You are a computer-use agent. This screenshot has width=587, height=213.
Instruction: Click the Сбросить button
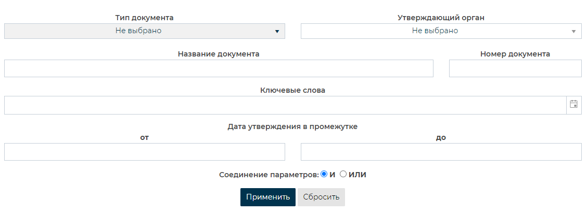click(321, 197)
